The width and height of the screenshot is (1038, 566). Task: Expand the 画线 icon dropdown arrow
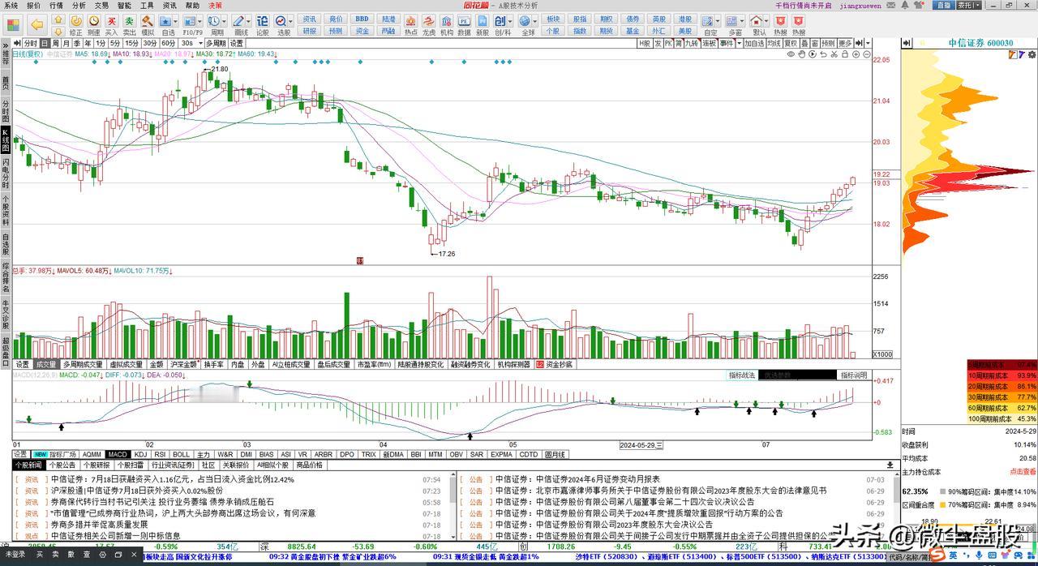[249, 22]
